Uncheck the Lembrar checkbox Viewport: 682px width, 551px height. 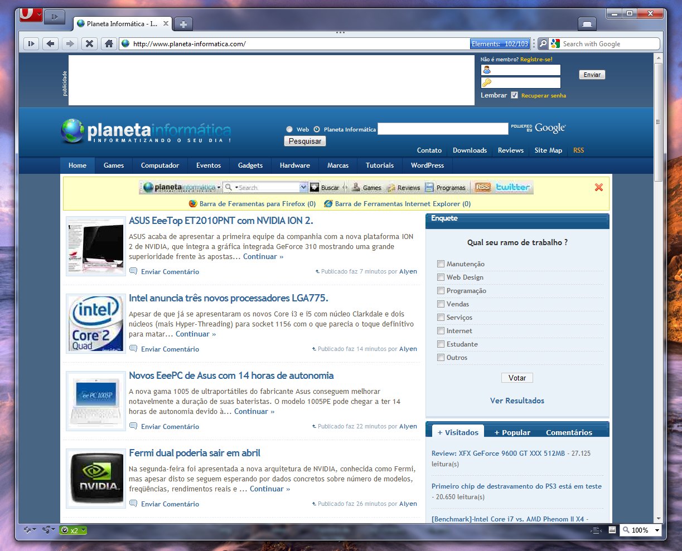[x=514, y=95]
